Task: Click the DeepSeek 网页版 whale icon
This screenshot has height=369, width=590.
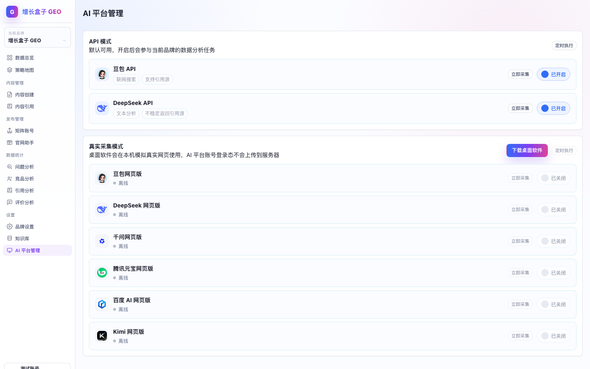Action: [x=102, y=210]
